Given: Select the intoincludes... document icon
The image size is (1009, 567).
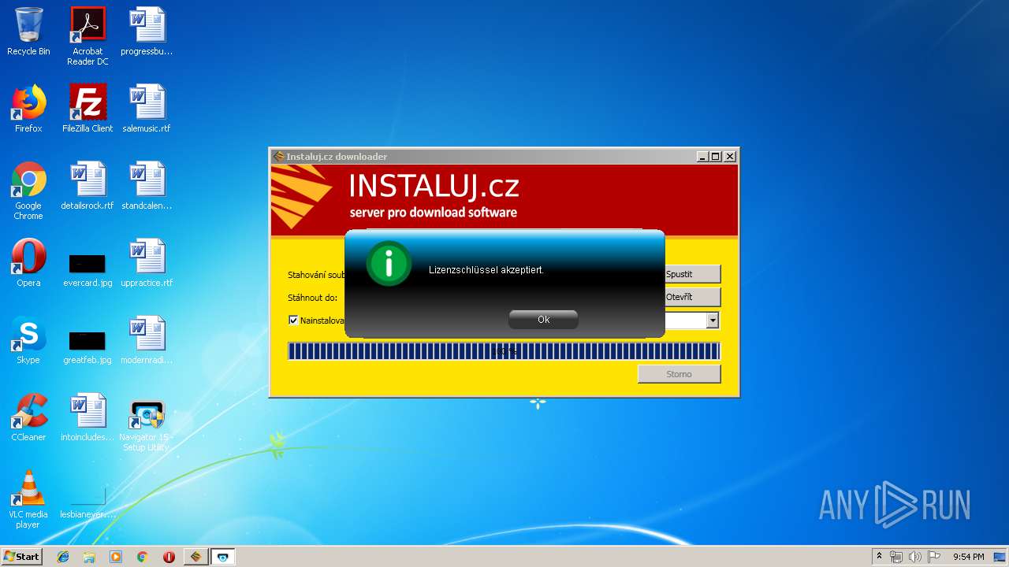Looking at the screenshot, I should pos(87,418).
